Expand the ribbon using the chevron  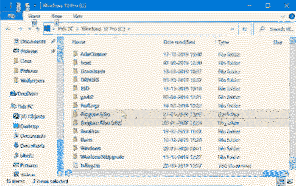[x=282, y=17]
